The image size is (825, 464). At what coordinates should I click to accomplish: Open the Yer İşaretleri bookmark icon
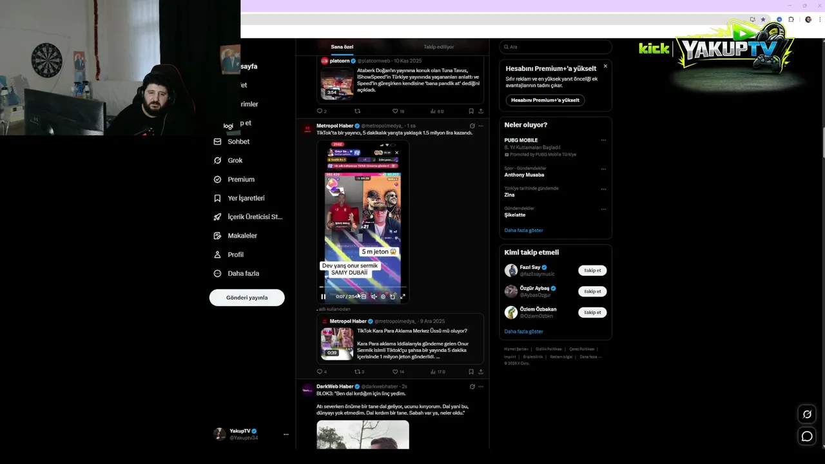(217, 198)
